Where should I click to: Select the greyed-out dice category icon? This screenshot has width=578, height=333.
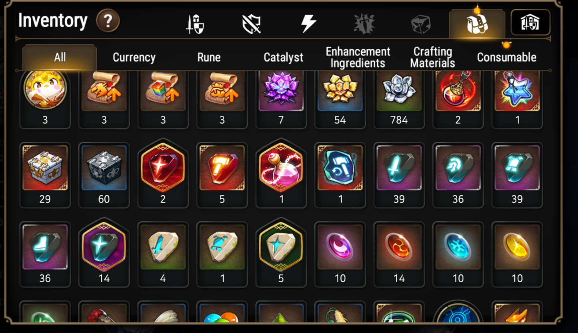pyautogui.click(x=421, y=24)
